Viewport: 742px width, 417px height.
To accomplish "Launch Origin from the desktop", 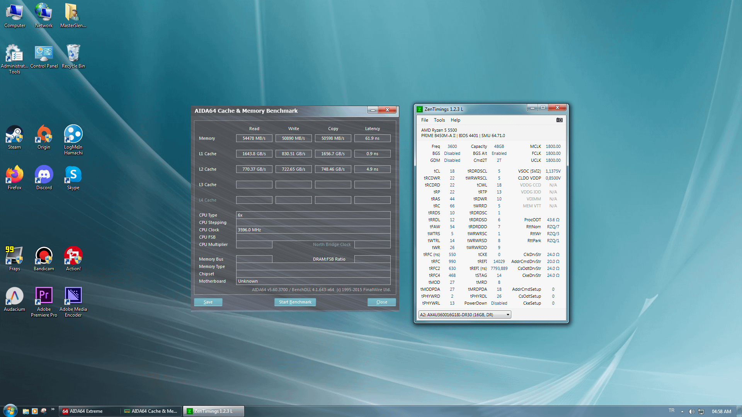I will (44, 137).
